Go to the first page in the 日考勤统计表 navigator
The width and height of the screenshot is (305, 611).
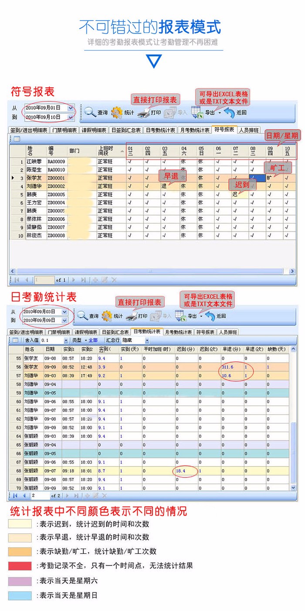coord(15,495)
